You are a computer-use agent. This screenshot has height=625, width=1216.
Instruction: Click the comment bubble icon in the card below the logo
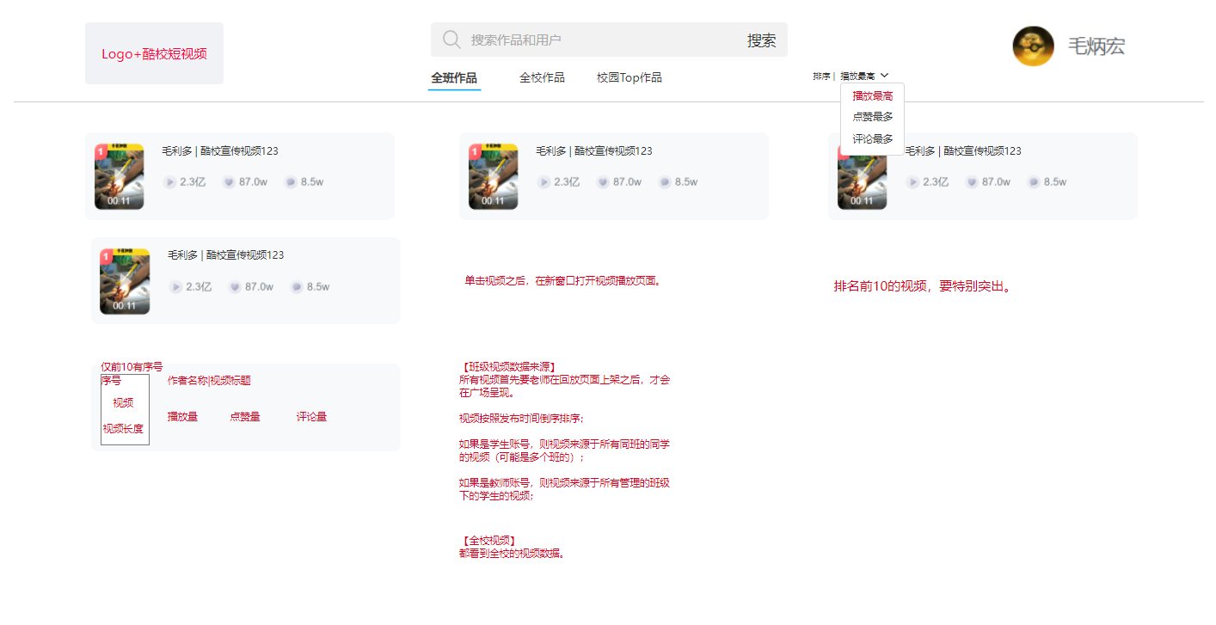(291, 182)
